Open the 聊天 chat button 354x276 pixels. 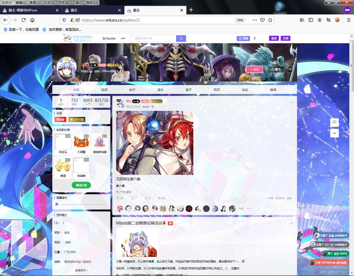coord(275,70)
